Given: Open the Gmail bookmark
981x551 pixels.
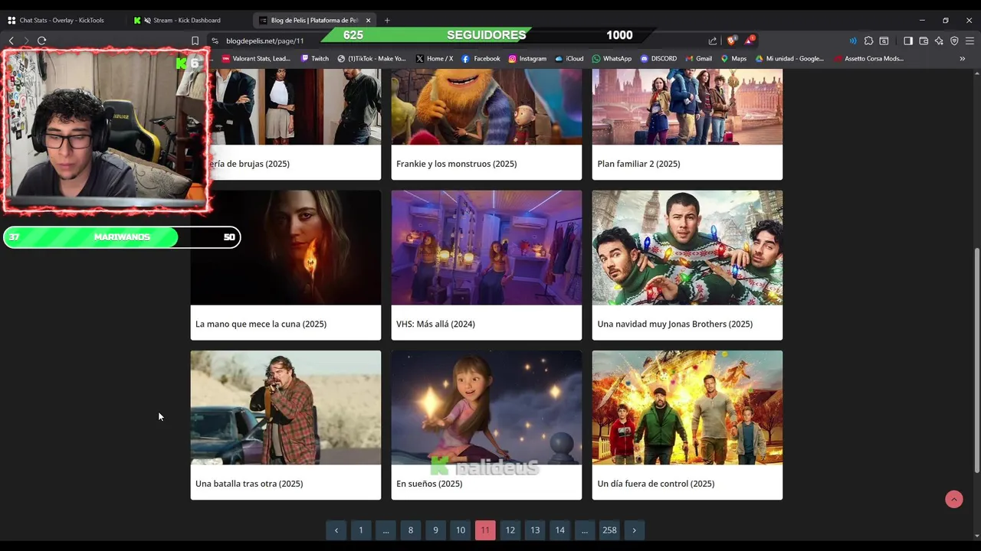Looking at the screenshot, I should click(x=698, y=58).
